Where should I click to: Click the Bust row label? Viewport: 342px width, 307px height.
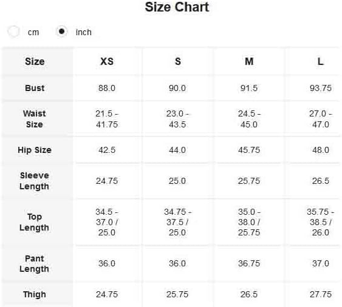[x=35, y=88]
